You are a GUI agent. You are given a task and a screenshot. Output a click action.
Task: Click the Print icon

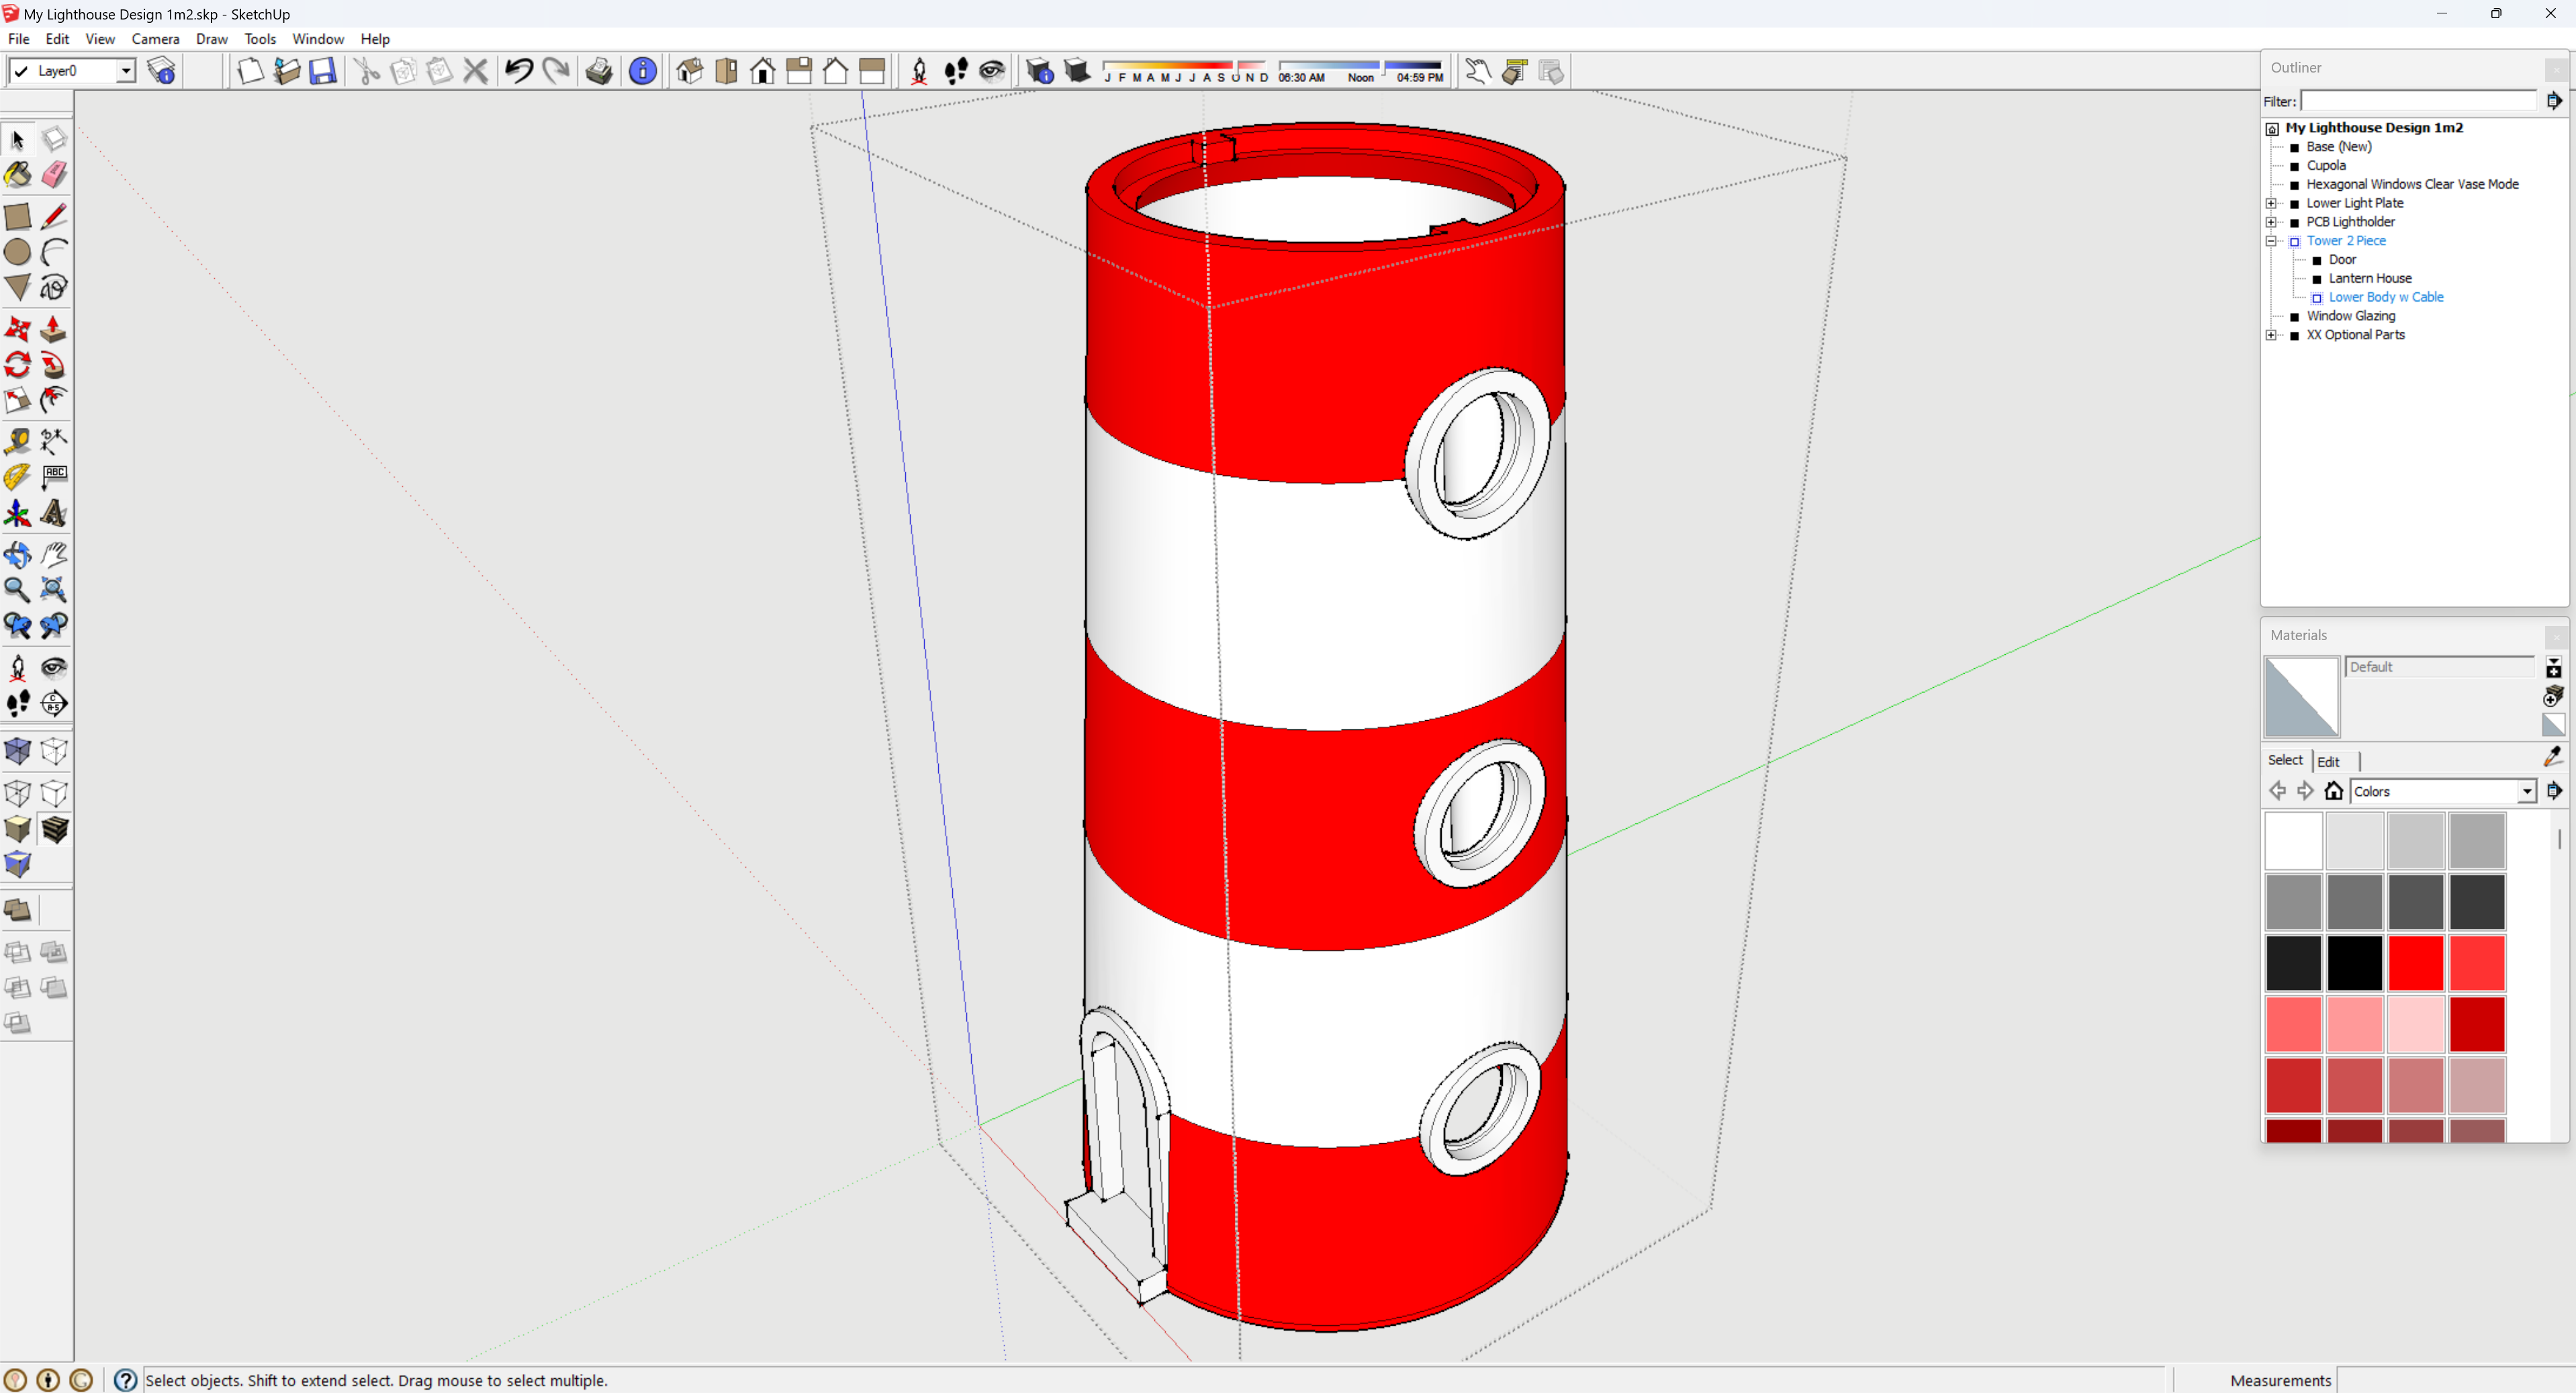(x=599, y=71)
